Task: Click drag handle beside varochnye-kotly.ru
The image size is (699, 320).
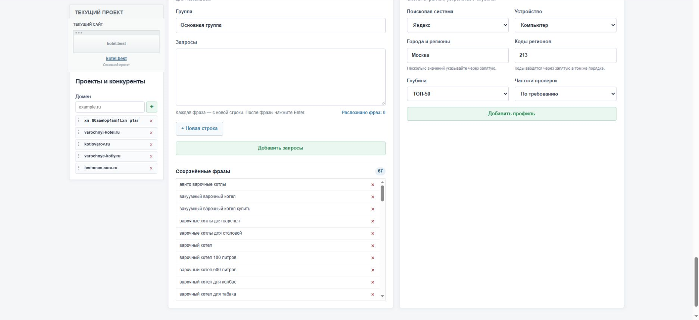Action: pyautogui.click(x=79, y=156)
